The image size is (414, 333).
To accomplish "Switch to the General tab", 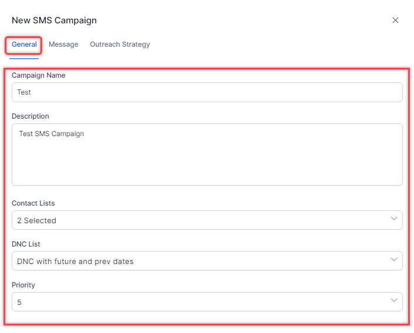I will 24,44.
